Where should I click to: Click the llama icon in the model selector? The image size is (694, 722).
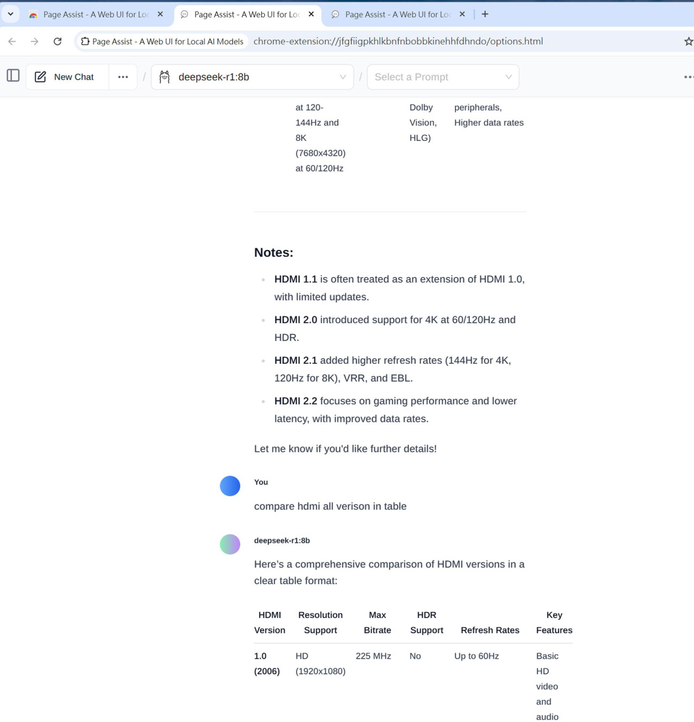tap(164, 76)
